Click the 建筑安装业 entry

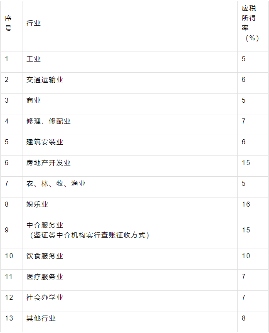tap(45, 142)
